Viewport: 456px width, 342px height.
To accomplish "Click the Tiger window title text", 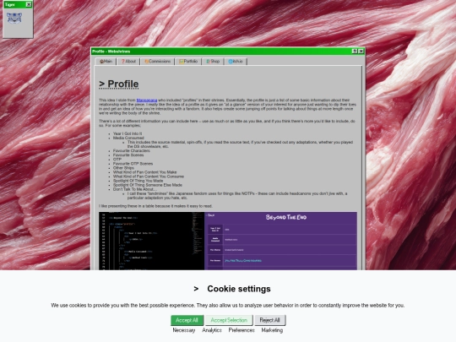I will tap(9, 5).
